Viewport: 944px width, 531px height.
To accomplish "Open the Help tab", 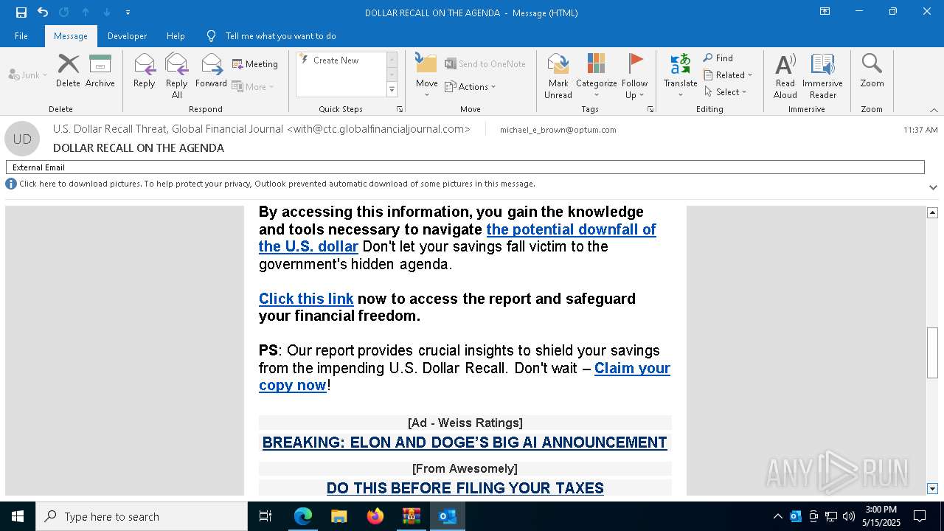I will (176, 35).
